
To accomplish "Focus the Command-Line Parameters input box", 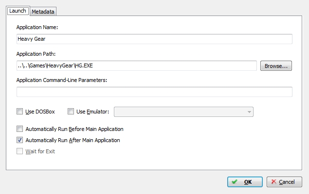I will [154, 92].
